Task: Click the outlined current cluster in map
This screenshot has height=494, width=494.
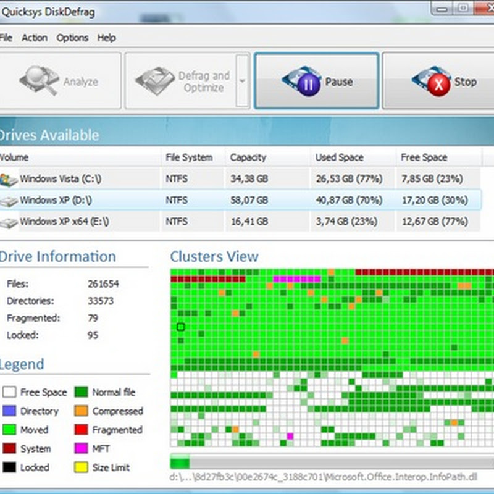Action: pos(180,327)
